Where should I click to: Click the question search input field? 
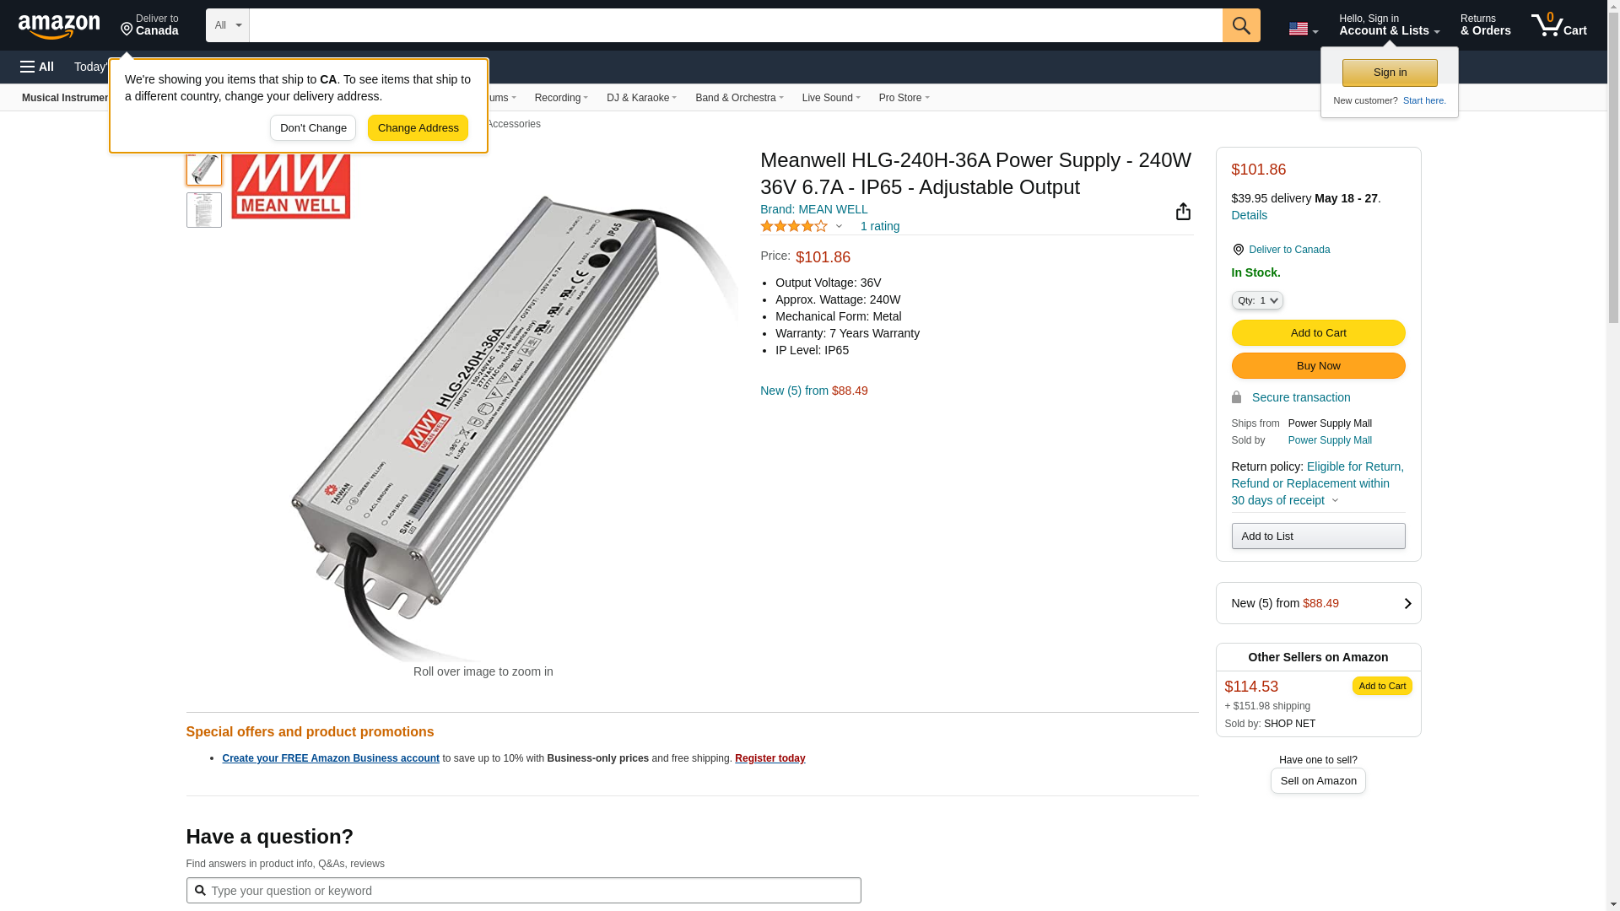523,891
